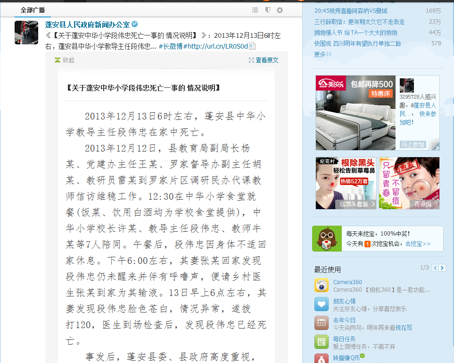454x363 pixels.
Task: Click the Camera360 app icon
Action: [x=322, y=286]
